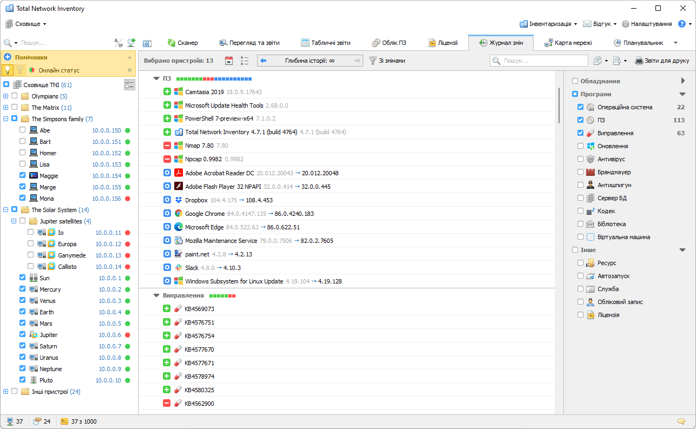Image resolution: width=696 pixels, height=429 pixels.
Task: Click the left arrow of history depth
Action: 264,61
